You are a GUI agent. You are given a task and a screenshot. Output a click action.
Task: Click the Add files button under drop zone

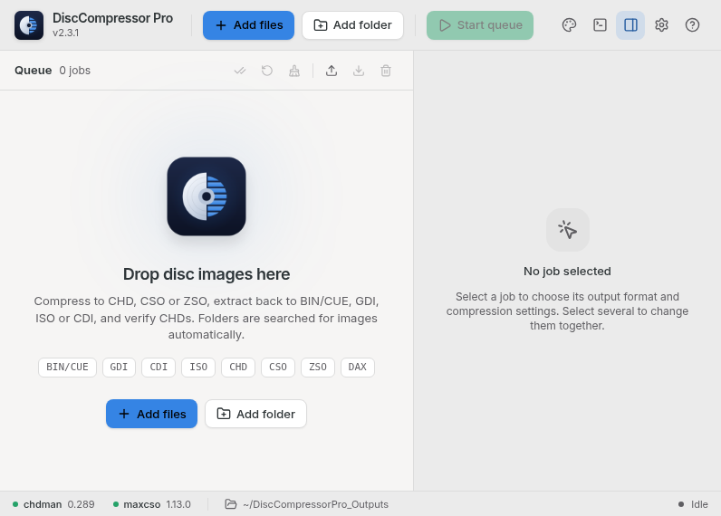[152, 414]
